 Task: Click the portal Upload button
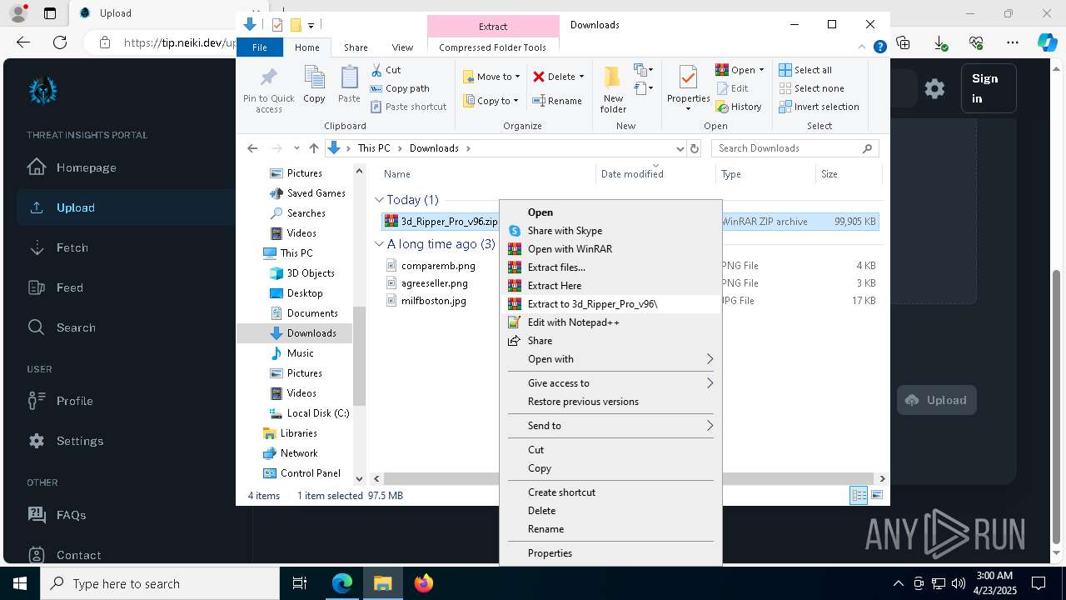coord(936,400)
